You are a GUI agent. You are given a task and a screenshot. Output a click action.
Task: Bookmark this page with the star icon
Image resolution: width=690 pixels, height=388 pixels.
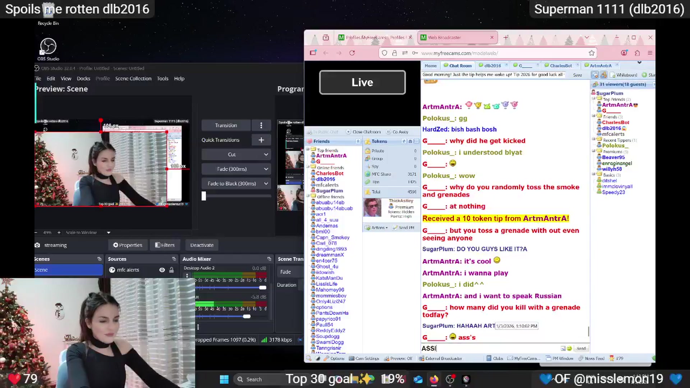[592, 53]
